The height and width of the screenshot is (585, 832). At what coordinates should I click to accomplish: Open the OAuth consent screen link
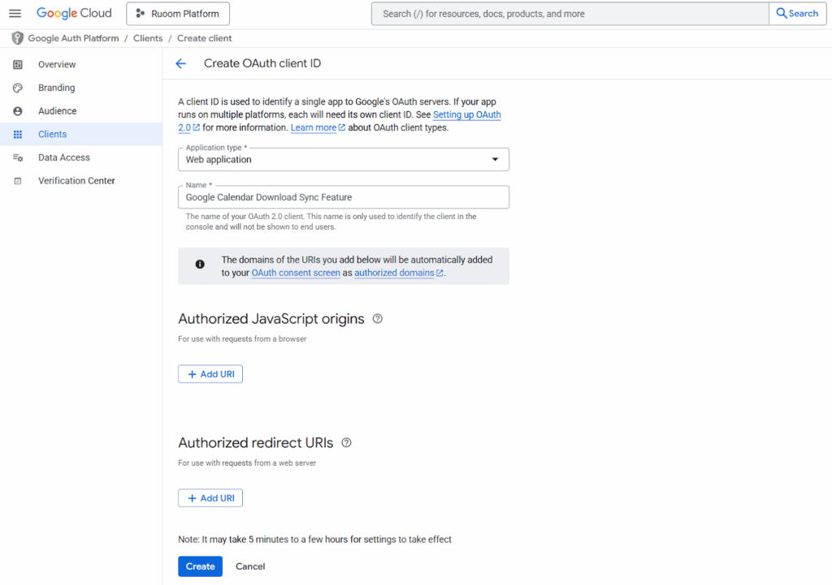click(296, 273)
